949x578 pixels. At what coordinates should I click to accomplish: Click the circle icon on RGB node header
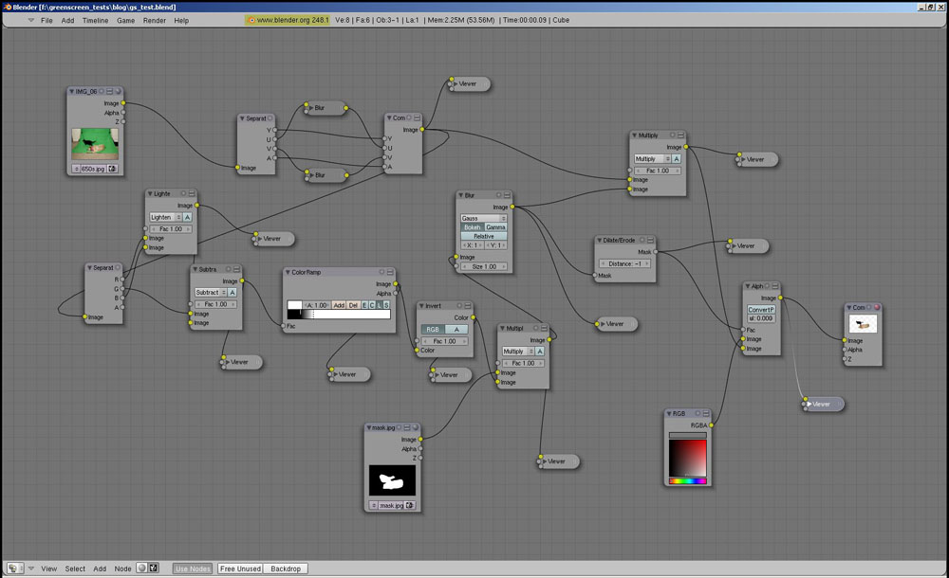click(698, 413)
